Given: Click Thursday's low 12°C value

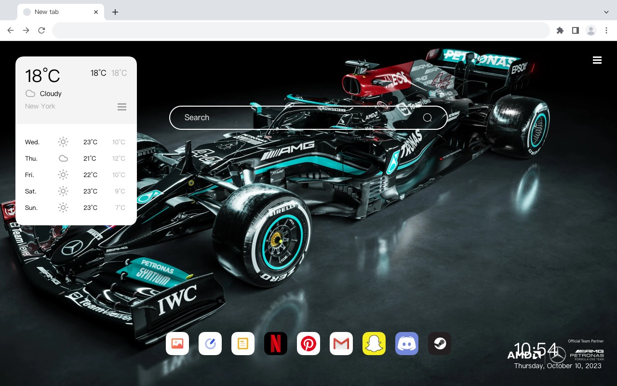Looking at the screenshot, I should click(x=119, y=158).
